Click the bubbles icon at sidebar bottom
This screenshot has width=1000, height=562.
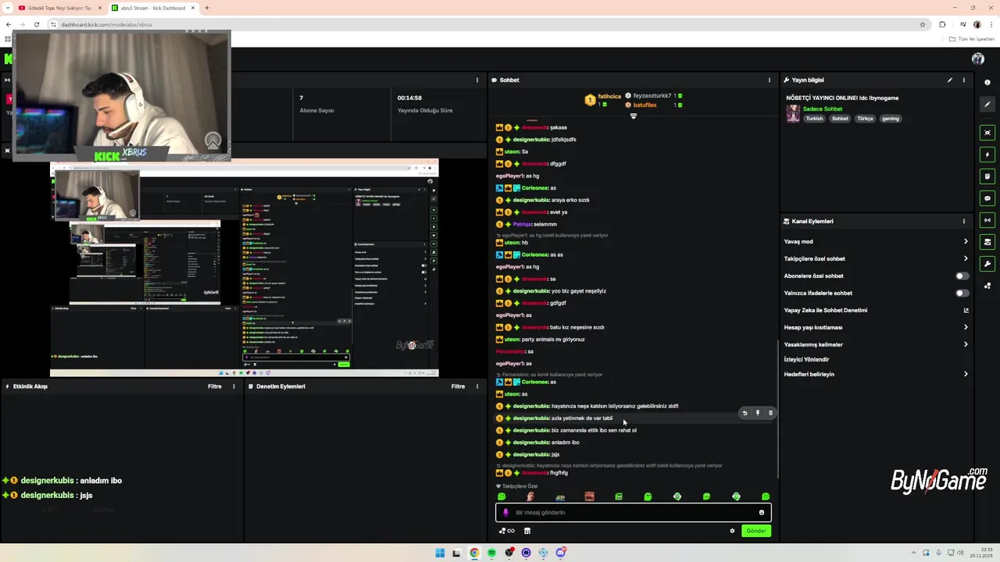pos(987,286)
